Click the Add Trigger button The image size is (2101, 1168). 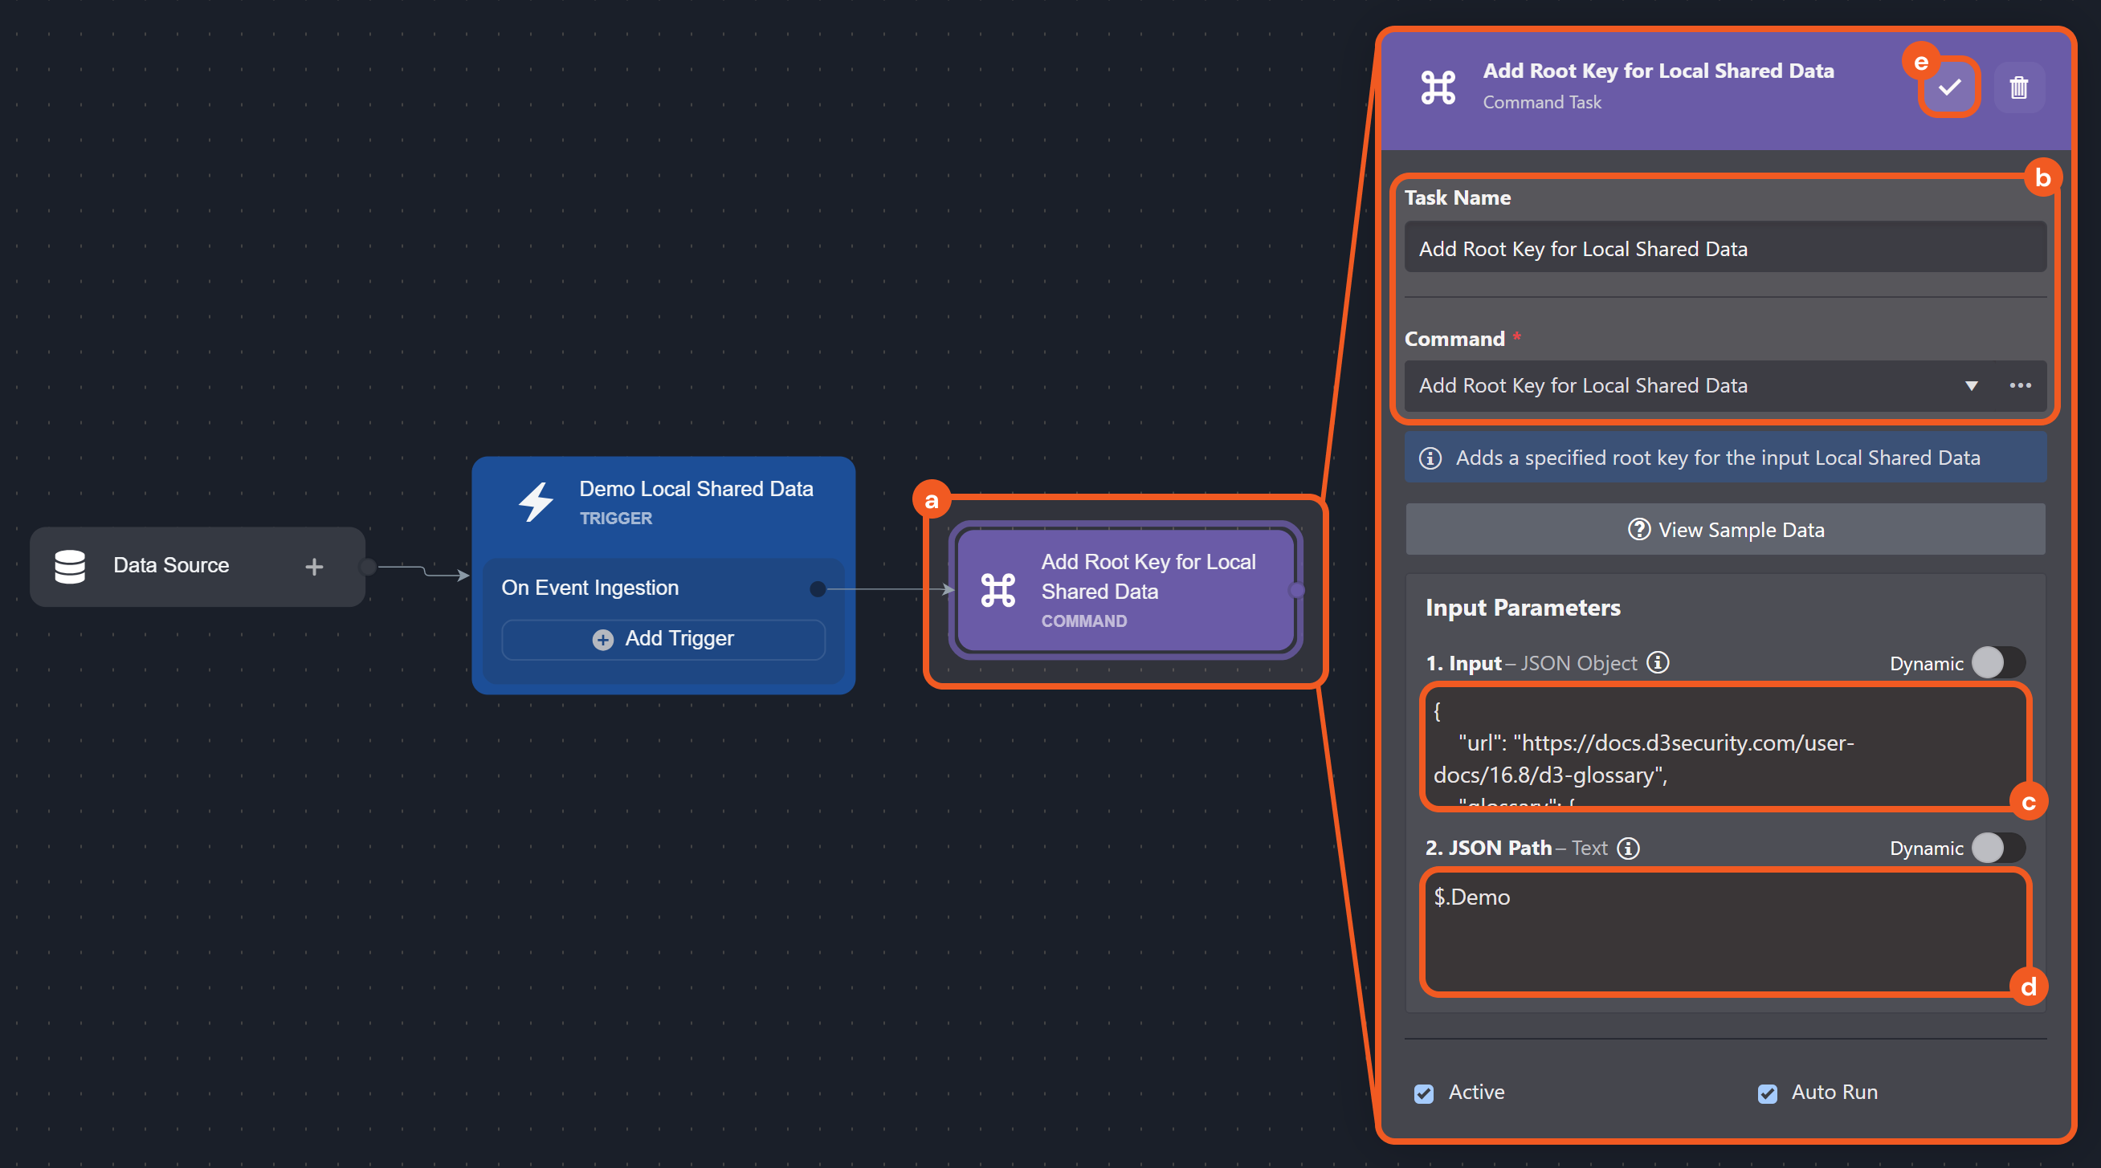coord(663,639)
